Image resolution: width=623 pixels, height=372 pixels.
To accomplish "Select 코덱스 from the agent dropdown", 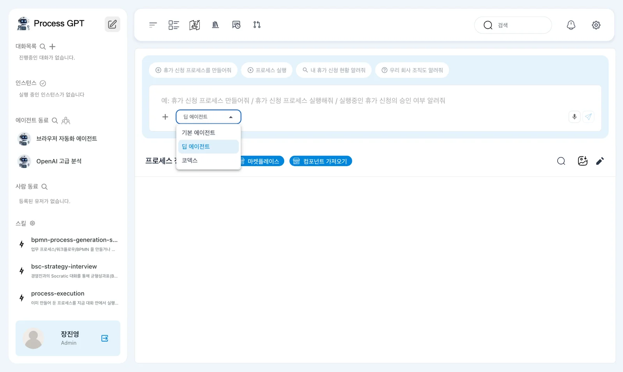I will click(208, 160).
